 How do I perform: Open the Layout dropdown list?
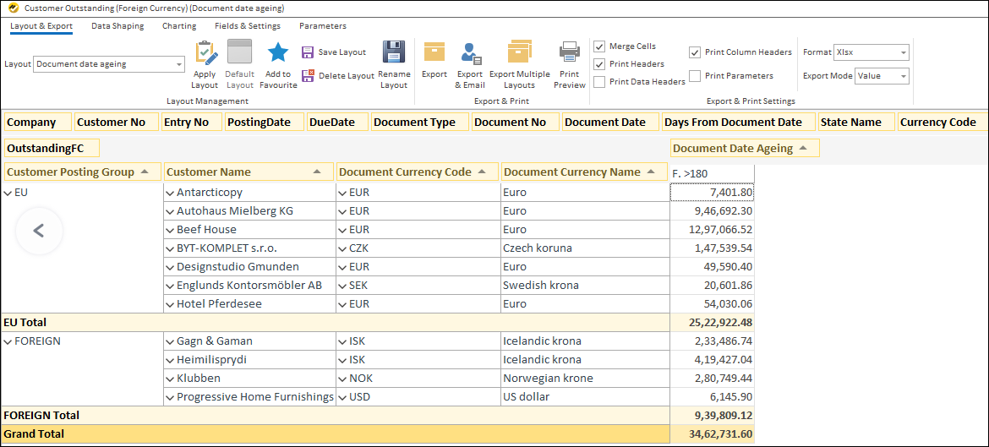tap(179, 64)
